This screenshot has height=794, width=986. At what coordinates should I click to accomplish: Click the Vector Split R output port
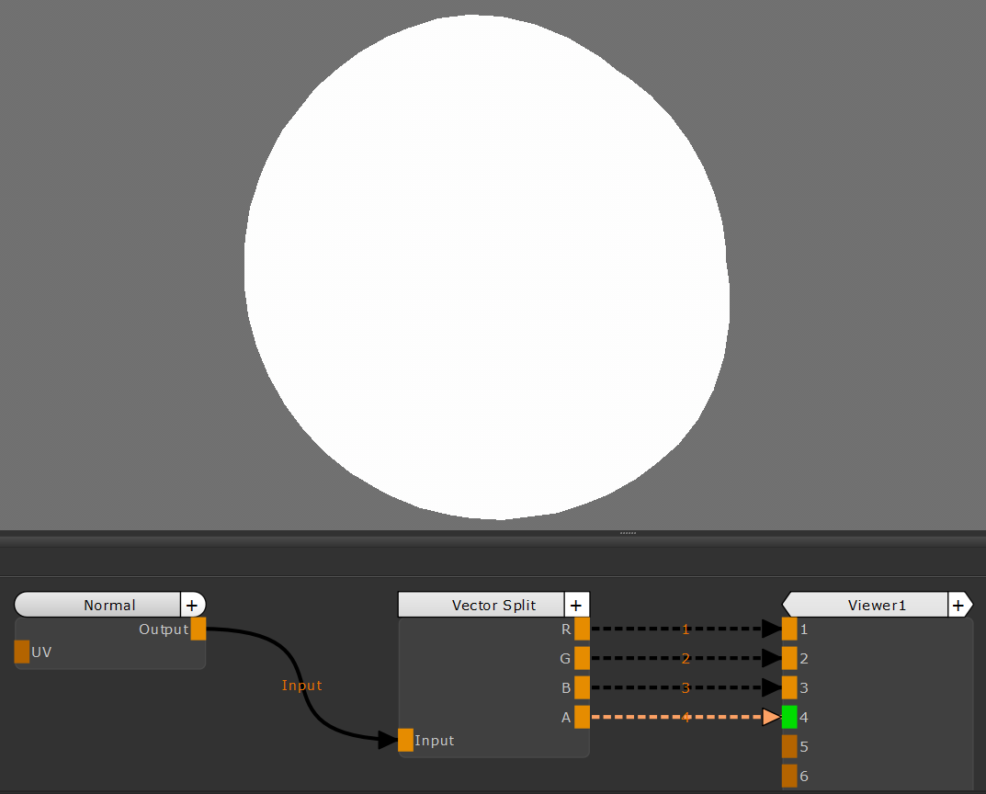tap(582, 629)
